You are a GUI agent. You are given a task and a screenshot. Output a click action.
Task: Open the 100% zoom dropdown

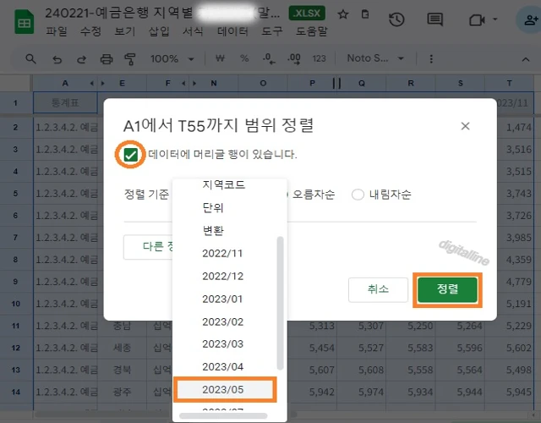click(x=172, y=58)
